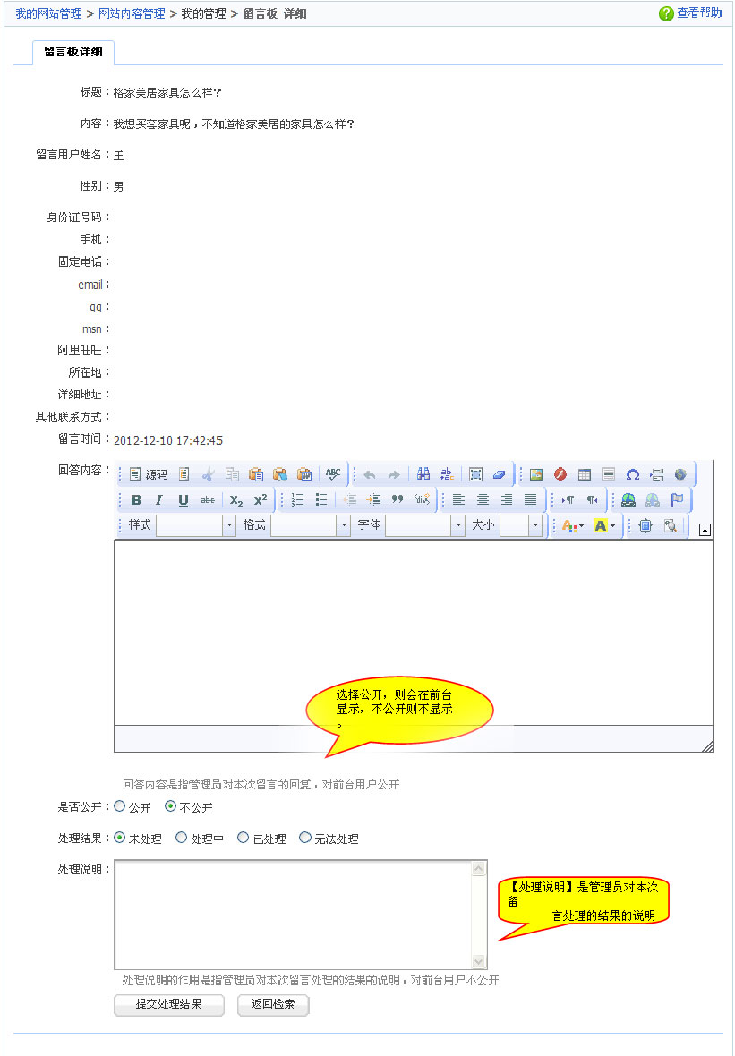Click the Paste clipboard icon

256,474
